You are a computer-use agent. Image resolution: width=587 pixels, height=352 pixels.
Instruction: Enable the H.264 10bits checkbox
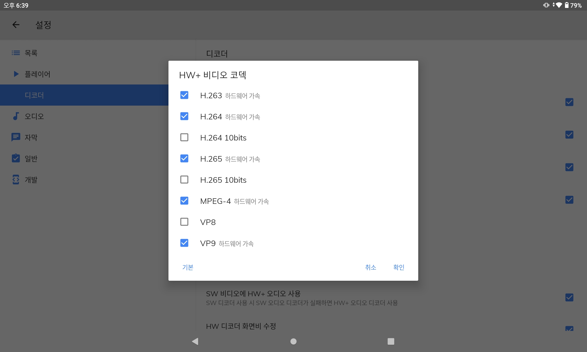[184, 138]
